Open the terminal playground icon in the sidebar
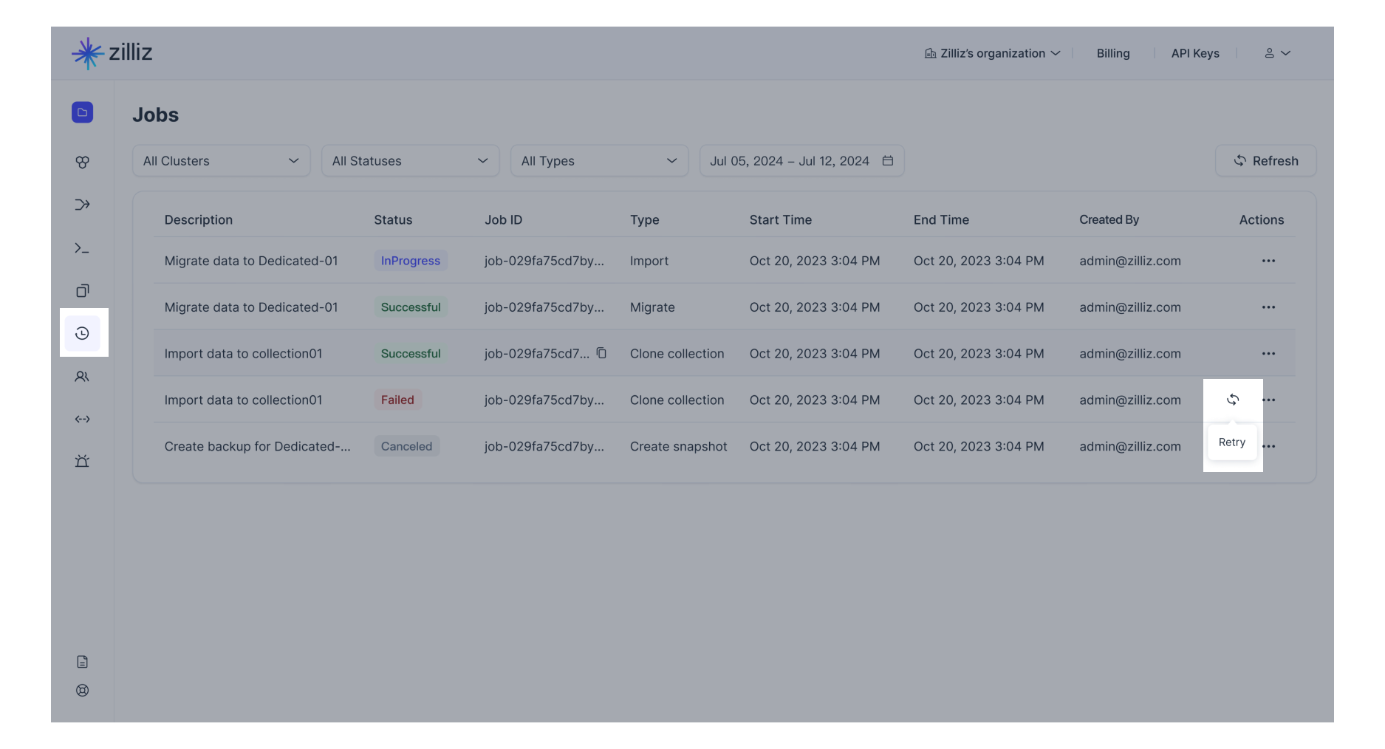 [x=82, y=248]
